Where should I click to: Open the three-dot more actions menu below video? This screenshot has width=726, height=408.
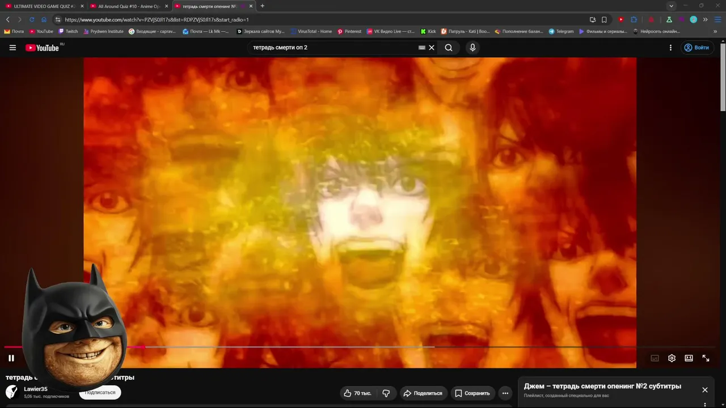coord(505,393)
